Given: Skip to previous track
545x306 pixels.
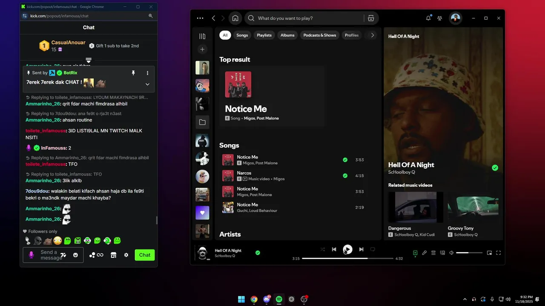Looking at the screenshot, I should click(334, 249).
